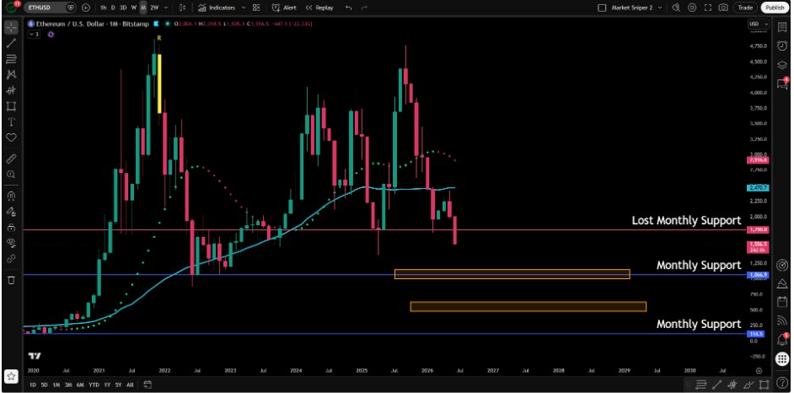The width and height of the screenshot is (794, 393).
Task: Select the text annotation tool
Action: click(x=11, y=121)
